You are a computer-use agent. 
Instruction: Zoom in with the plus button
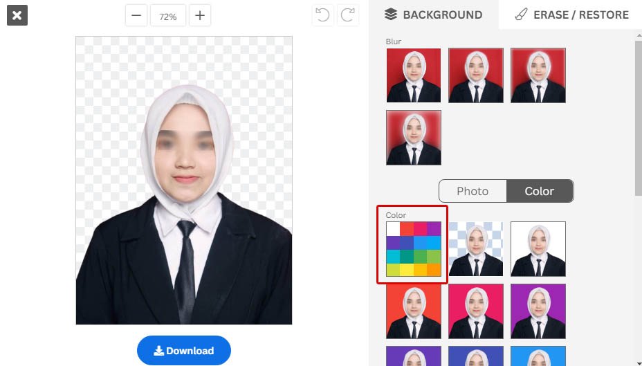[x=200, y=15]
